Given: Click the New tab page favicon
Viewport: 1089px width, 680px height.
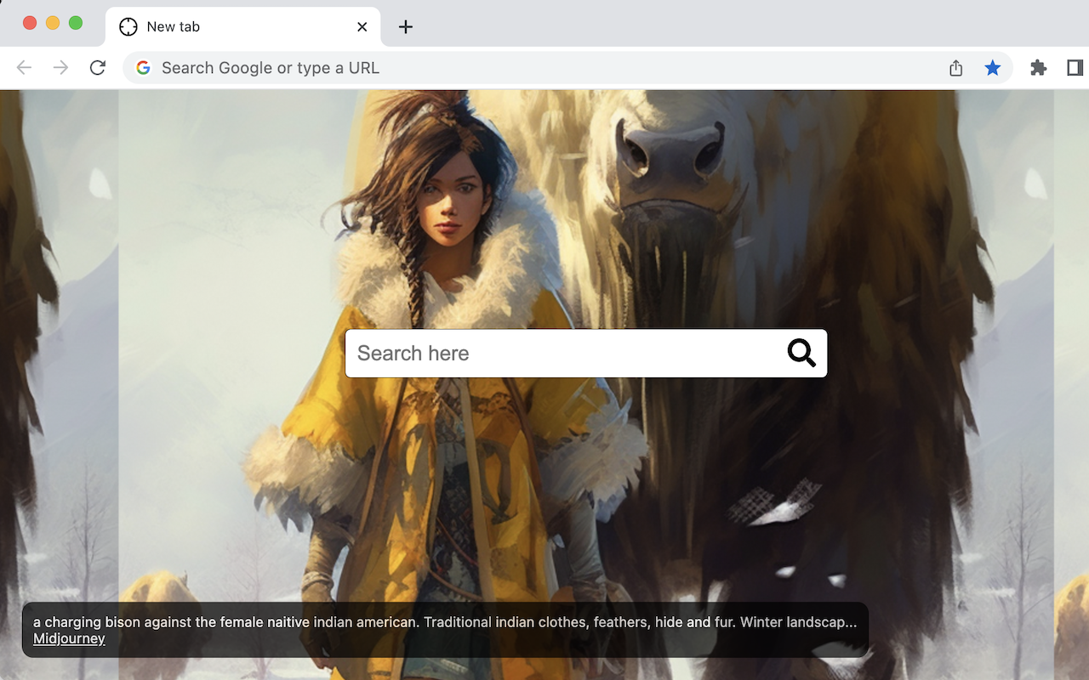Looking at the screenshot, I should click(x=128, y=27).
